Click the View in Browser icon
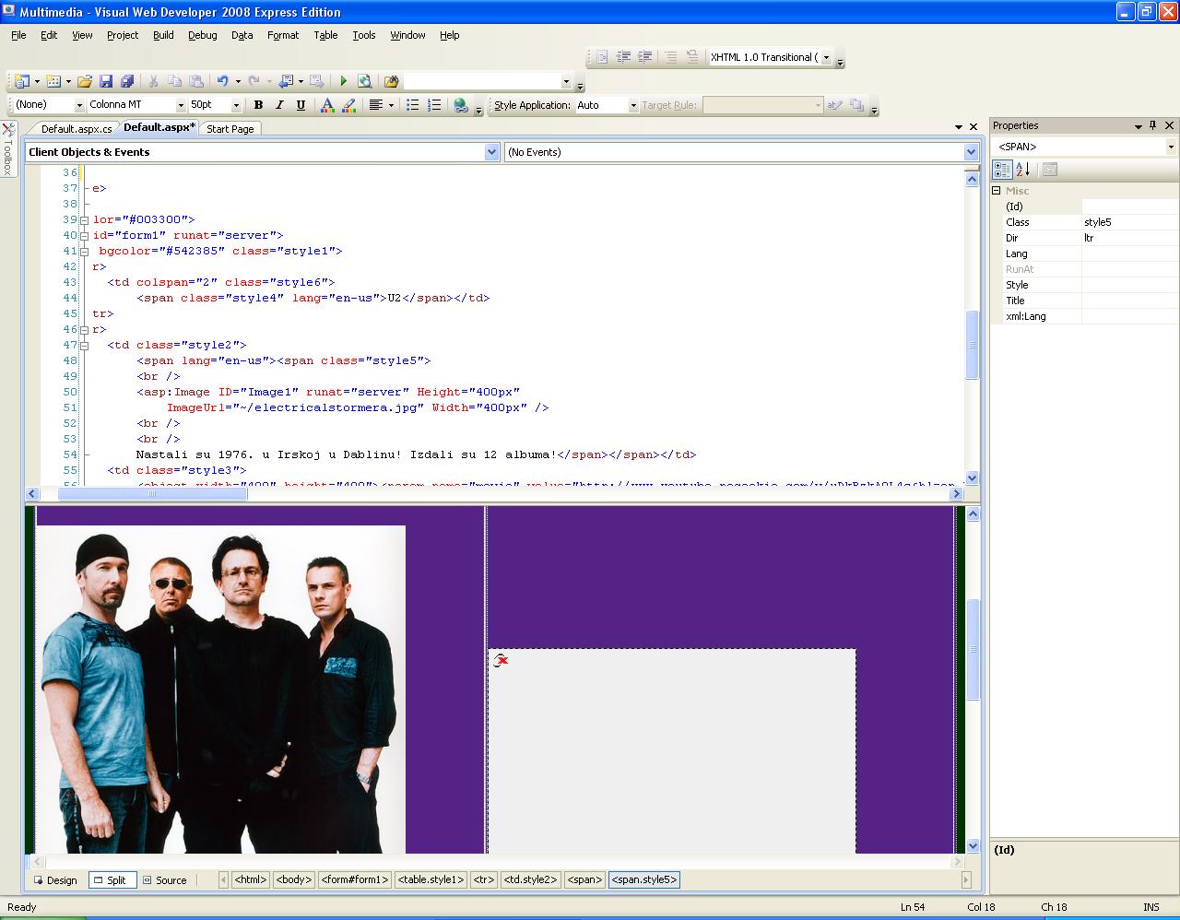The height and width of the screenshot is (920, 1180). (x=364, y=81)
